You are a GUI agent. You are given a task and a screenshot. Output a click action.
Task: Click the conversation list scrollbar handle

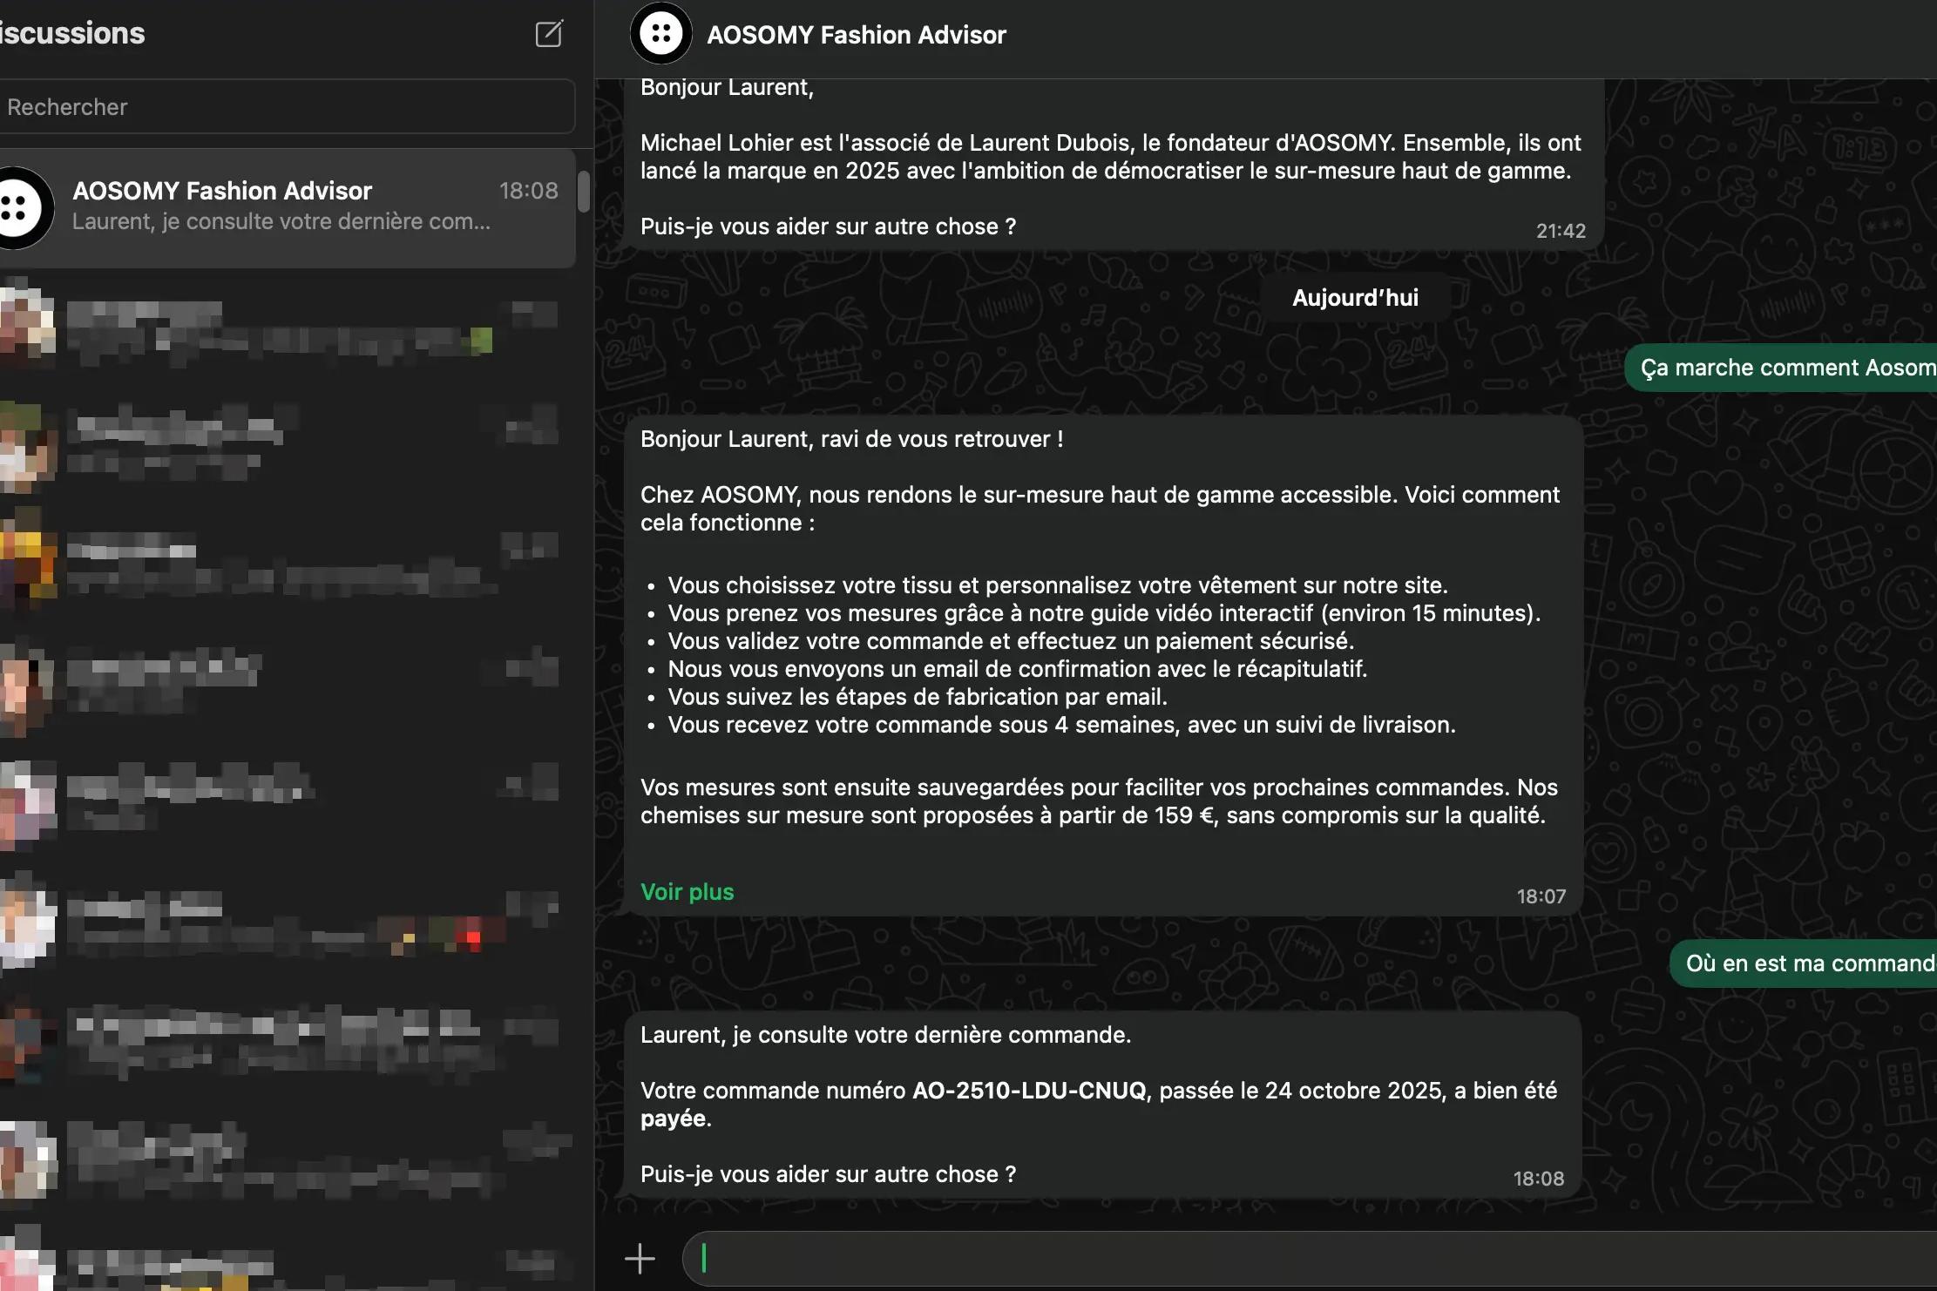(584, 192)
